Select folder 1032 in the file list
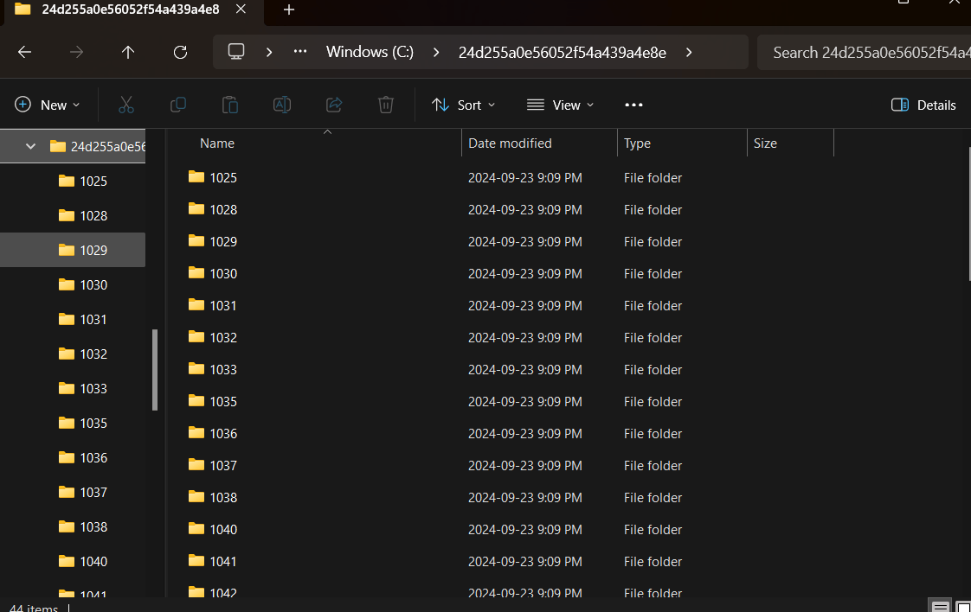The image size is (971, 612). point(223,338)
